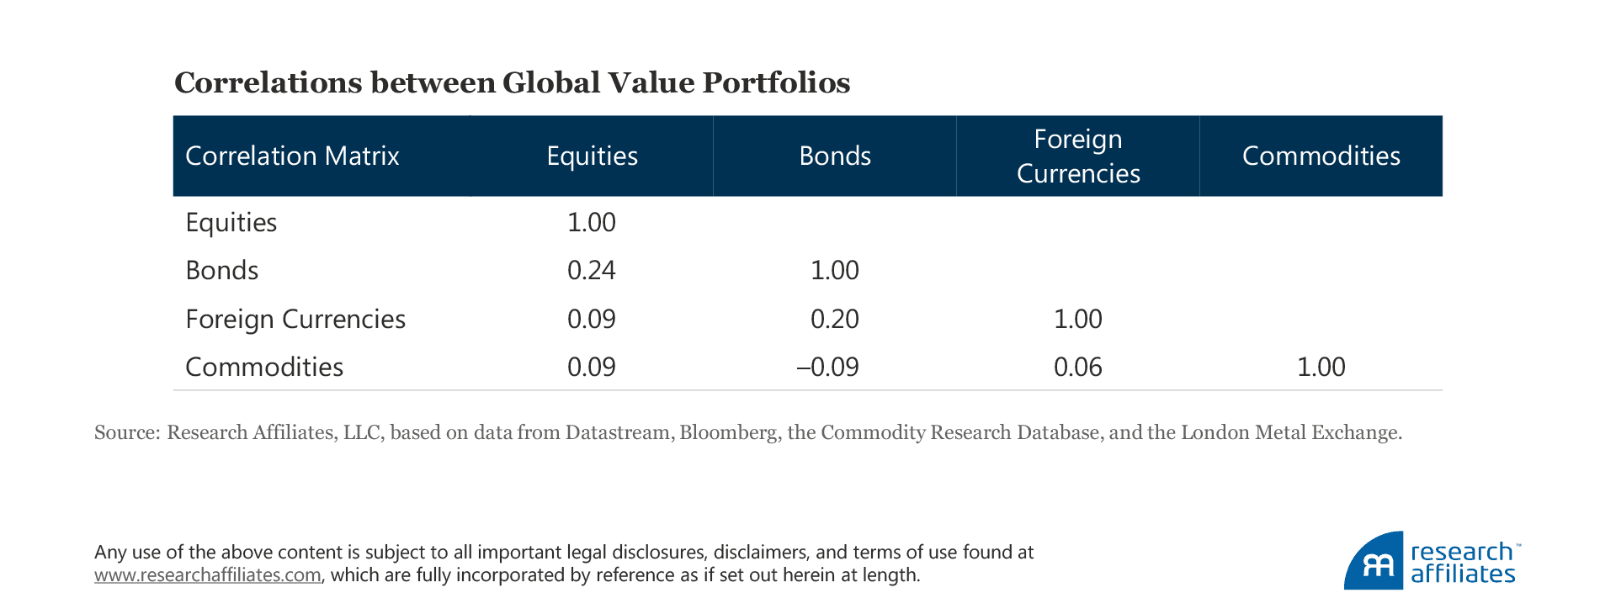Select the Foreign Currencies row label
The image size is (1616, 614).
295,319
